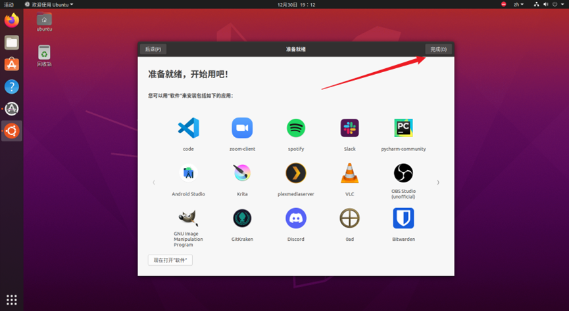This screenshot has height=311, width=569.
Task: Go to previous page of apps
Action: tap(154, 182)
